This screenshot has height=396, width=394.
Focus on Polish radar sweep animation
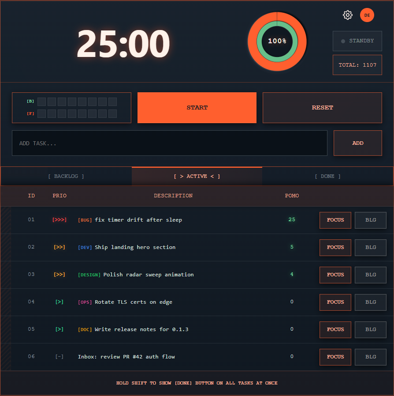[x=335, y=275]
